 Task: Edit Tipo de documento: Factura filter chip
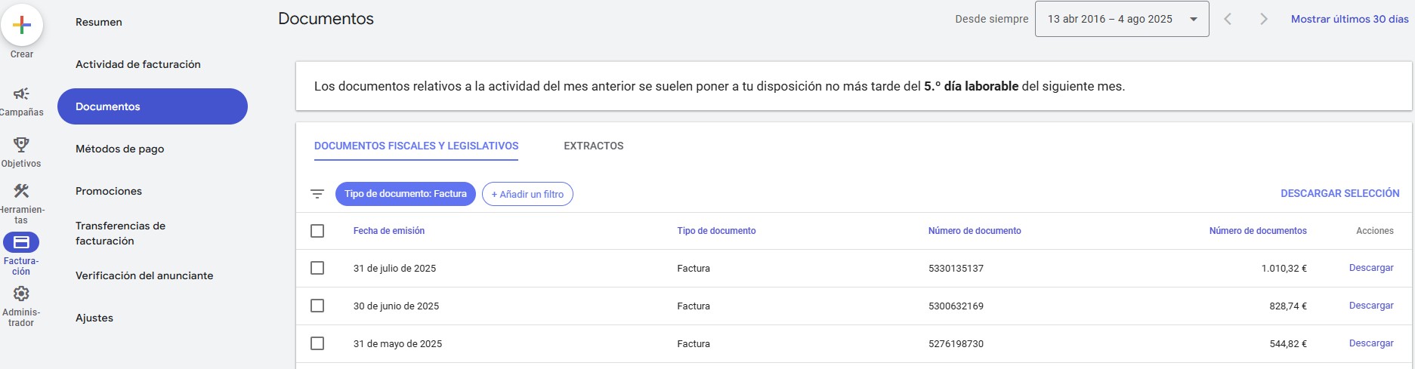[x=406, y=194]
